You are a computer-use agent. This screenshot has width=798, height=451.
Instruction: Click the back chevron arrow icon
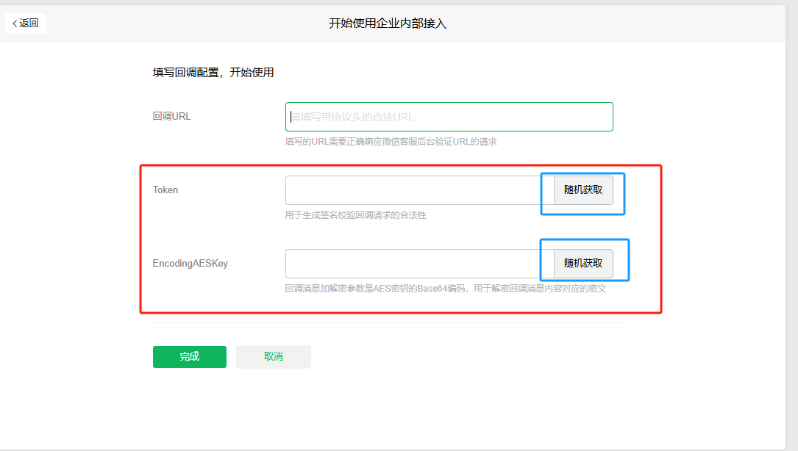point(14,24)
